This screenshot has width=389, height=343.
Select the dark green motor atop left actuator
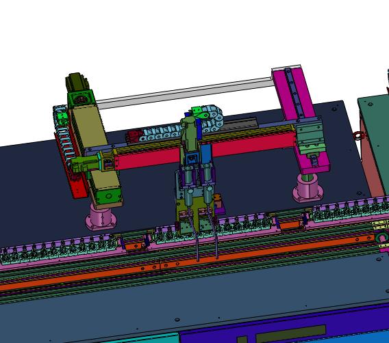pyautogui.click(x=77, y=83)
